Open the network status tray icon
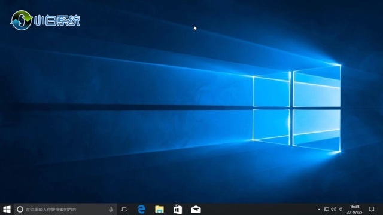Screen dimensions: 383x215 pyautogui.click(x=326, y=209)
